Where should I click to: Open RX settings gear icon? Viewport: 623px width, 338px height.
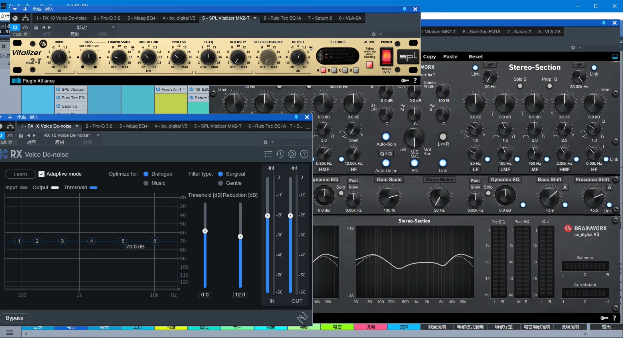pyautogui.click(x=292, y=154)
